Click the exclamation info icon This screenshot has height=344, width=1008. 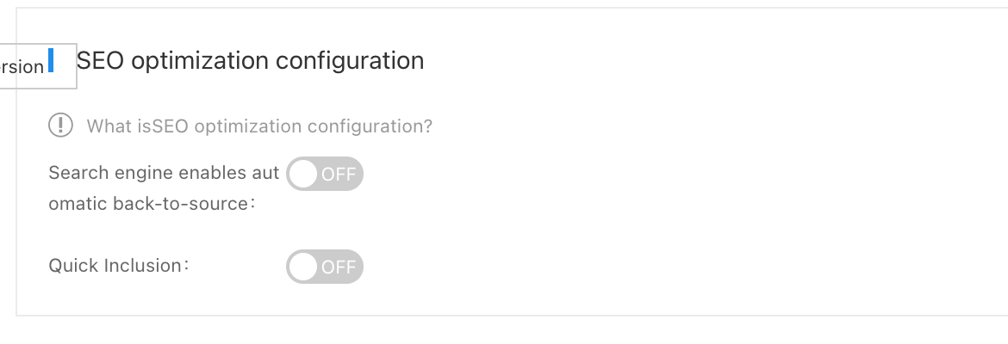pyautogui.click(x=60, y=126)
